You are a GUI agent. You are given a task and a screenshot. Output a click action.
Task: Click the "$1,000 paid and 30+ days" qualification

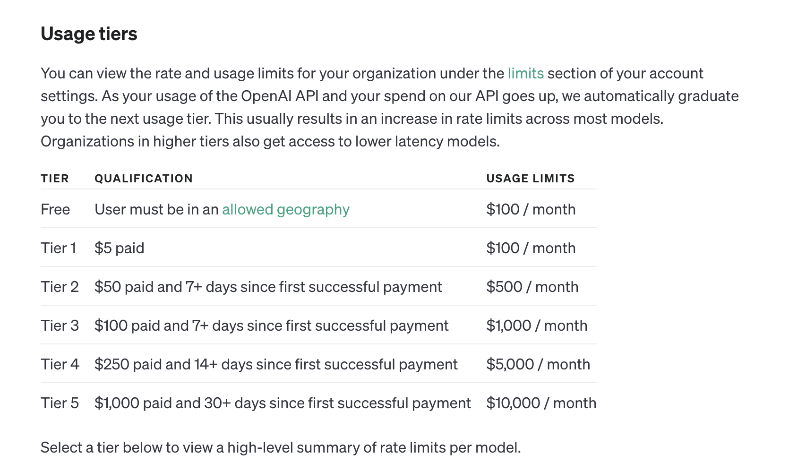[x=283, y=403]
